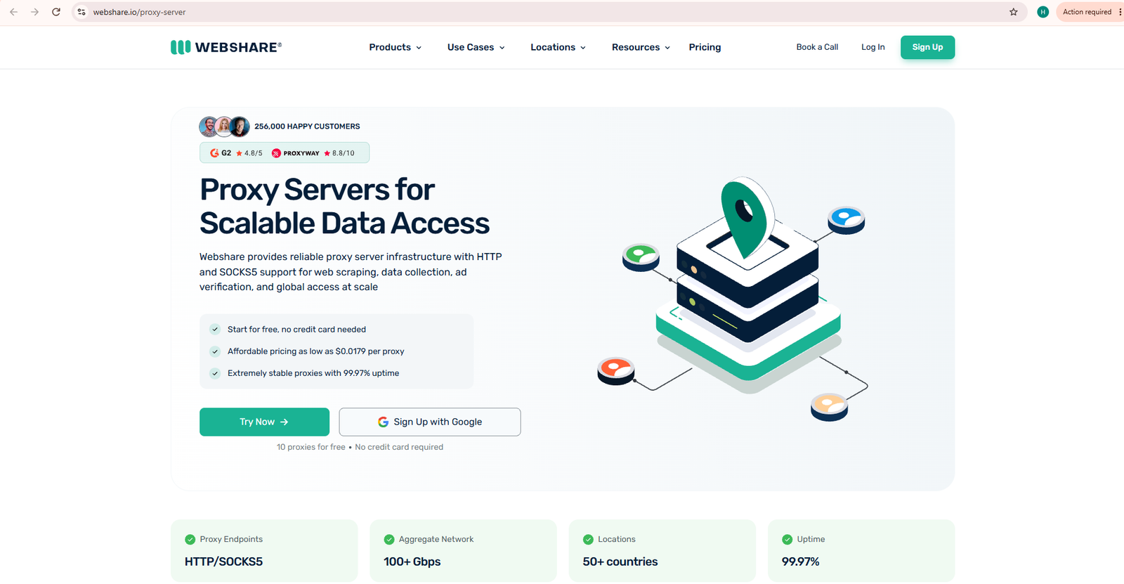The width and height of the screenshot is (1124, 584).
Task: Open the Pricing page
Action: (705, 47)
